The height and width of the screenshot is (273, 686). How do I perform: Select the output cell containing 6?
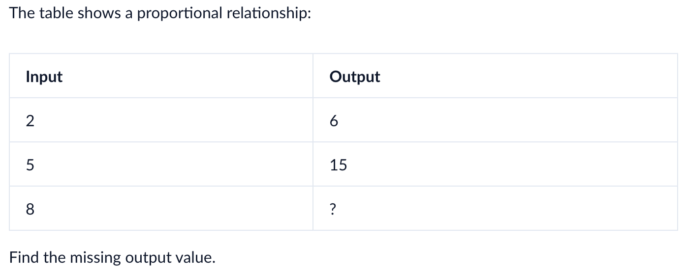[495, 120]
